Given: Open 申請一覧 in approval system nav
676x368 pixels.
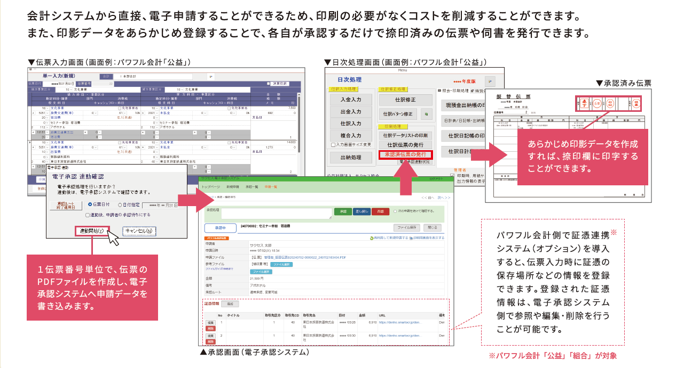Looking at the screenshot, I should pyautogui.click(x=271, y=187).
